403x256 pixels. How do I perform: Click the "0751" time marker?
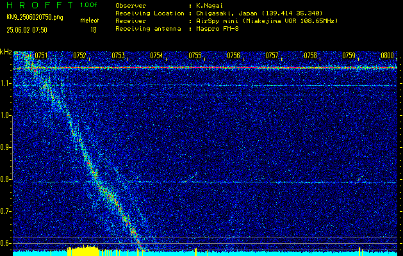pos(41,56)
